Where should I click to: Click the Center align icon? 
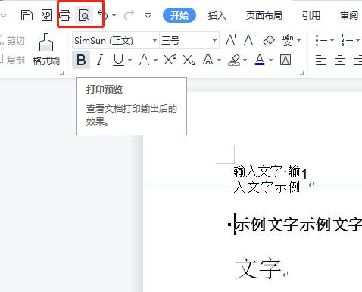click(x=340, y=61)
